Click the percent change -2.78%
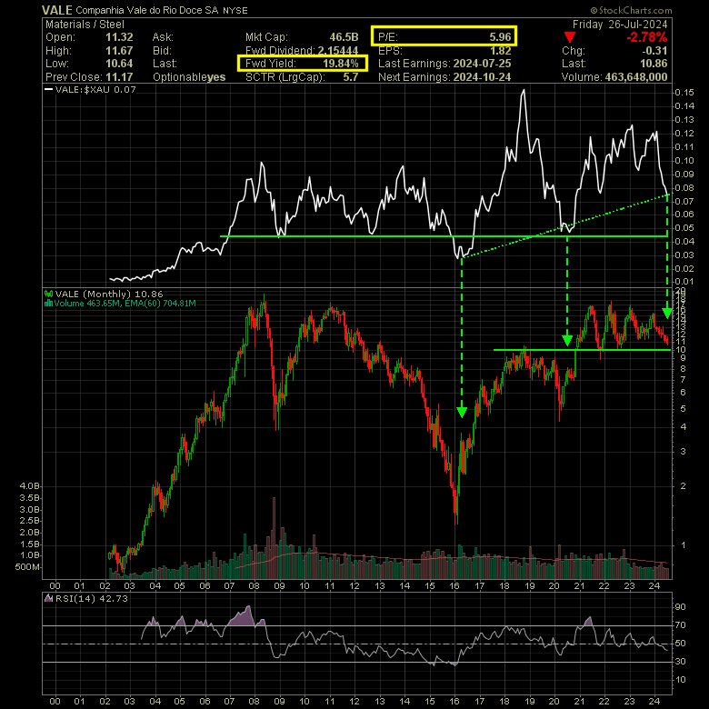 pyautogui.click(x=647, y=37)
